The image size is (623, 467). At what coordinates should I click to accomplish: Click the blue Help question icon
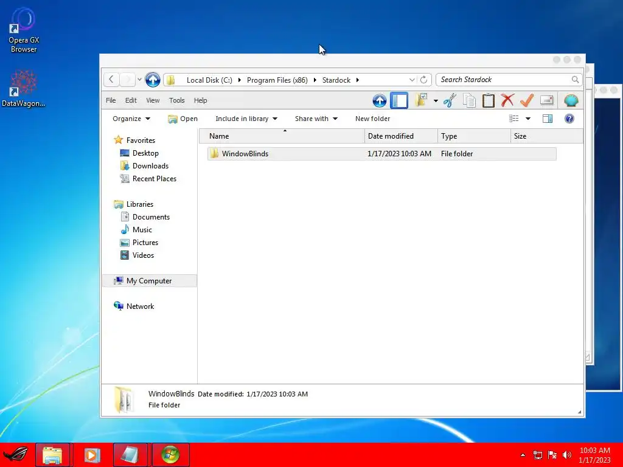(x=569, y=119)
